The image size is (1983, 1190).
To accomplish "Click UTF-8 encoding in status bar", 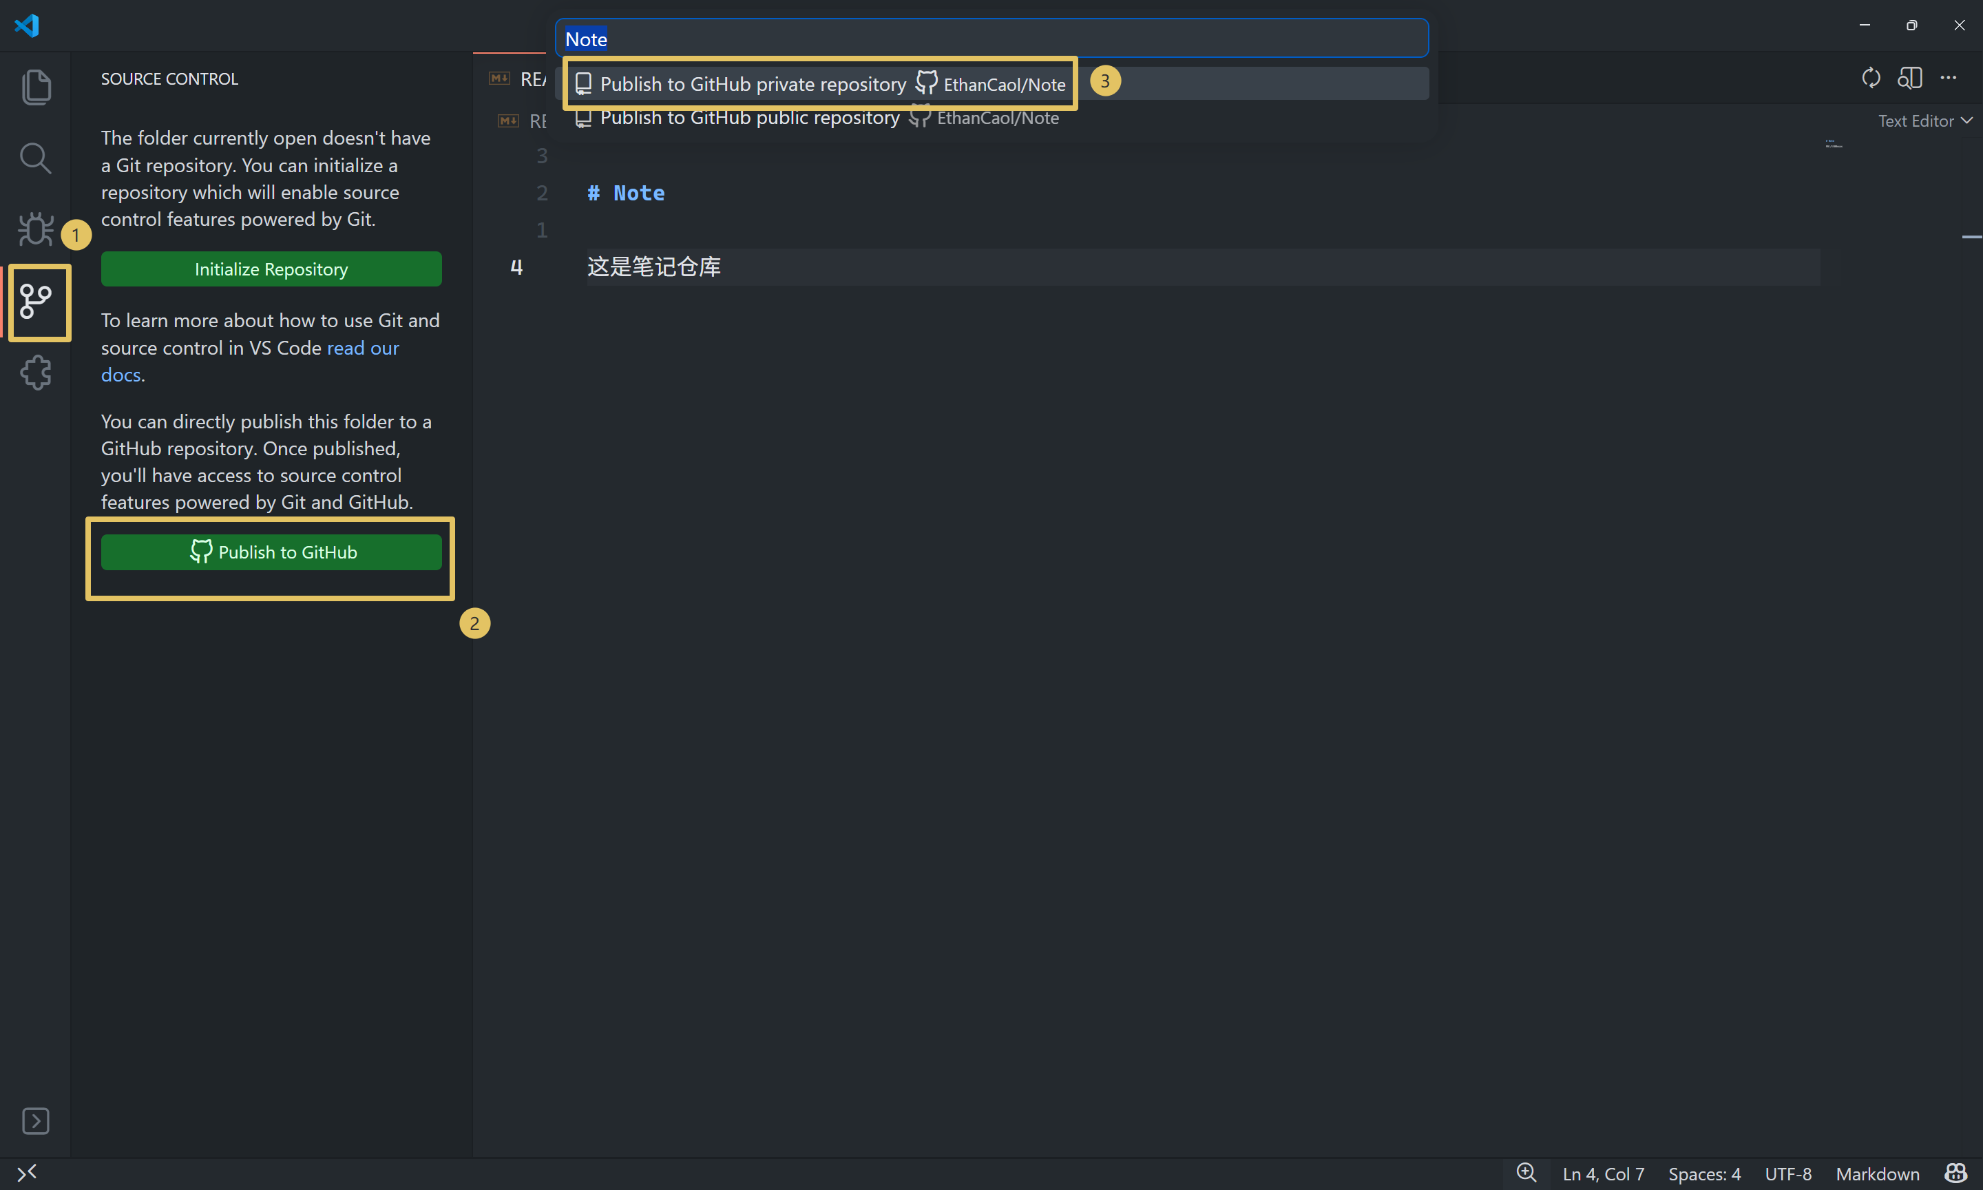I will click(x=1787, y=1173).
